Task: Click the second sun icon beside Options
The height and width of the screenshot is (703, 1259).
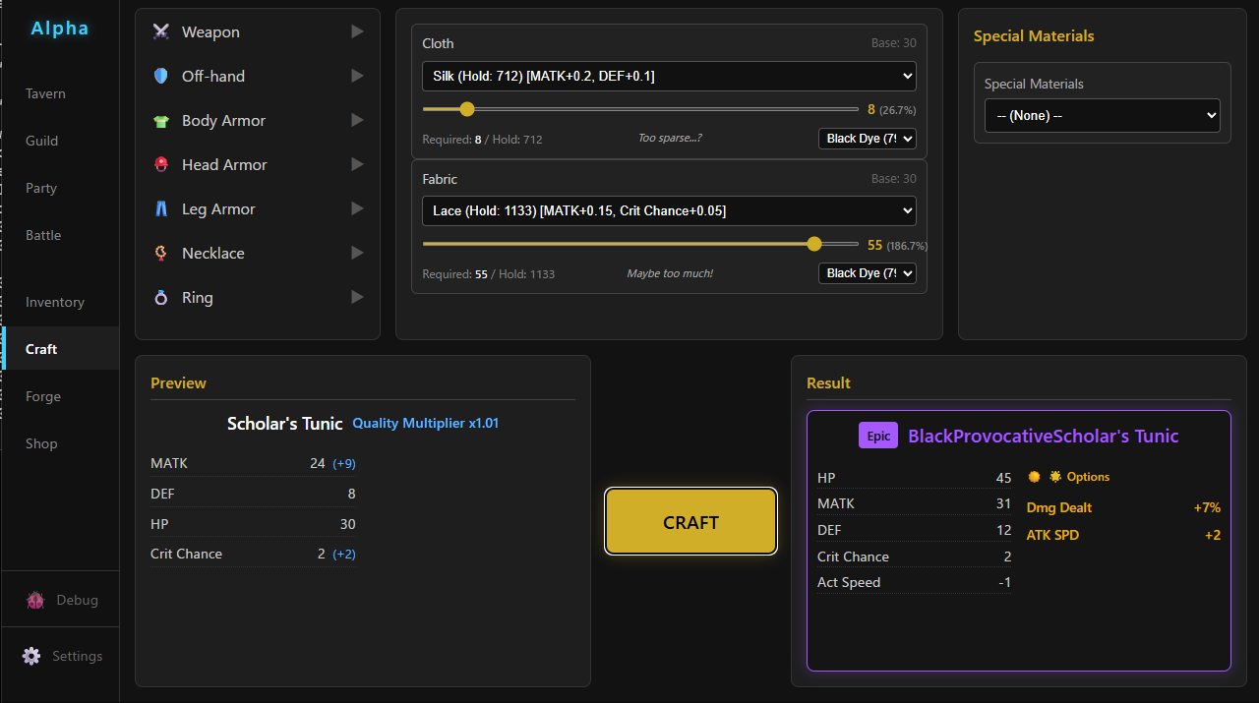Action: (x=1055, y=477)
